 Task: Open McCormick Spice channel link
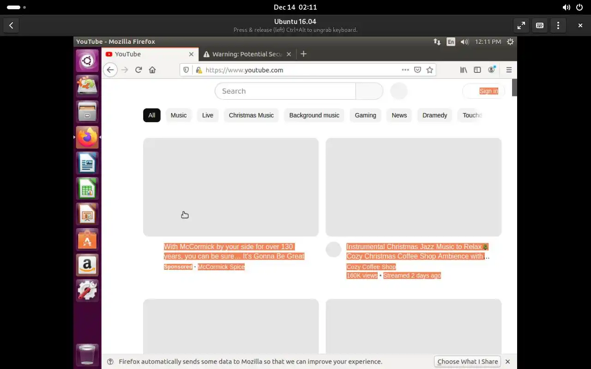(221, 267)
